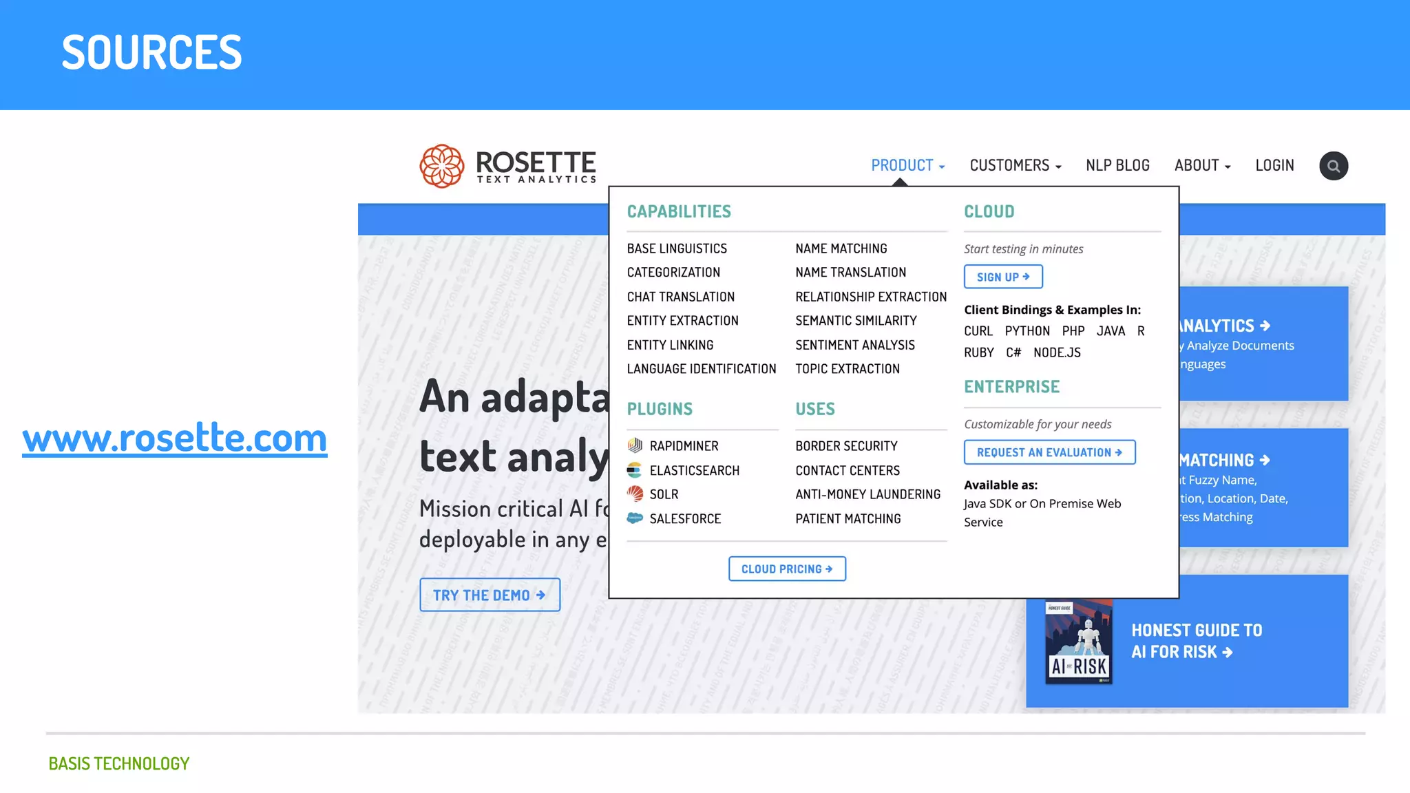
Task: Click the CLOUD PRICING button
Action: coord(787,569)
